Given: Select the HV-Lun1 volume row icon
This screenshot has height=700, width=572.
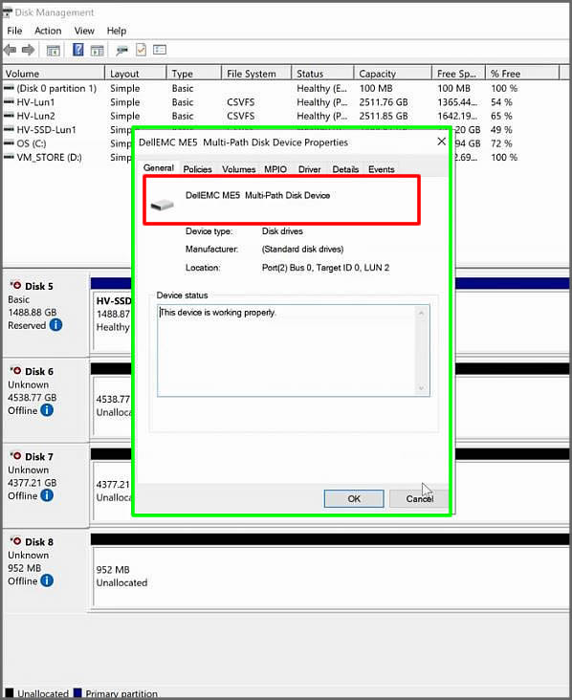Looking at the screenshot, I should [9, 102].
